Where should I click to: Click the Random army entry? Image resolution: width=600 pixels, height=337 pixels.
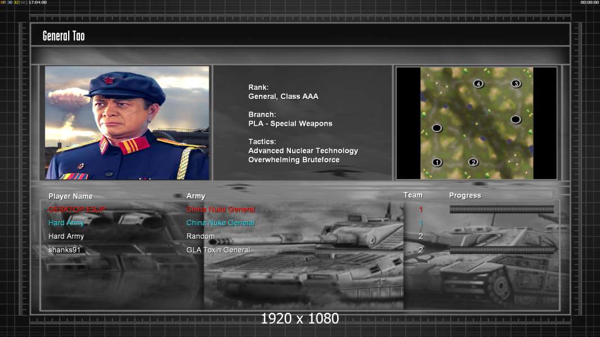pyautogui.click(x=200, y=236)
